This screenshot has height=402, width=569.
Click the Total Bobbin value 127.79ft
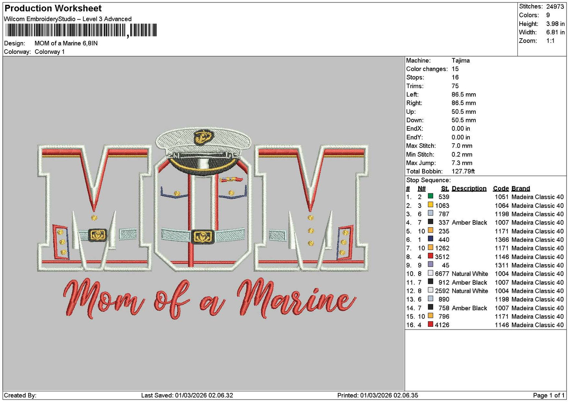463,171
